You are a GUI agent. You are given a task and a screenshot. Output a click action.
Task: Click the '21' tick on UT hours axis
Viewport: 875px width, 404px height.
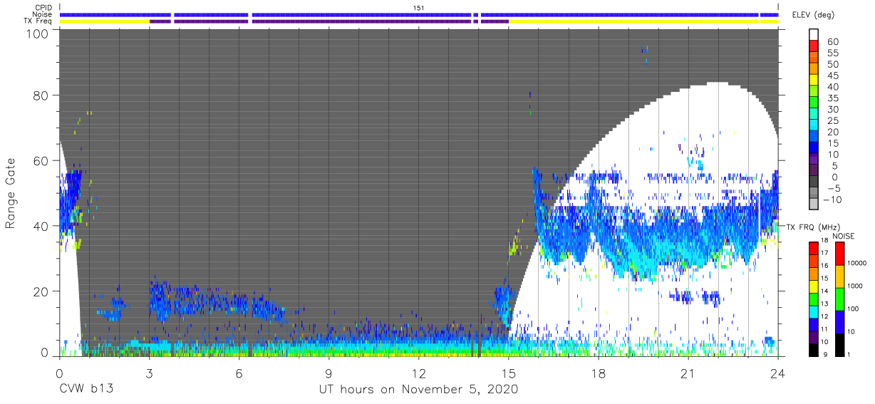point(688,373)
